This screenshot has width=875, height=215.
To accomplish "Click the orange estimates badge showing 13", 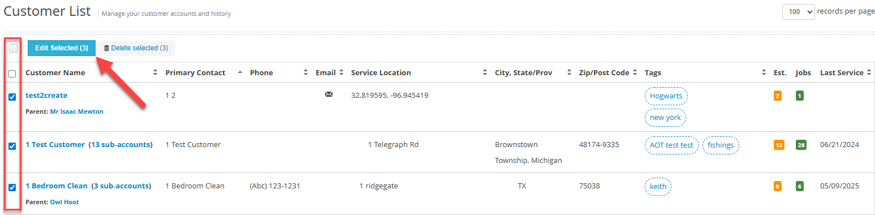I will (779, 145).
